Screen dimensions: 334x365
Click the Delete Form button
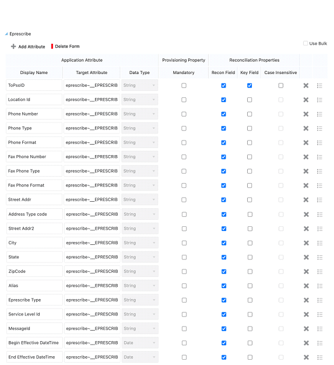coord(65,46)
